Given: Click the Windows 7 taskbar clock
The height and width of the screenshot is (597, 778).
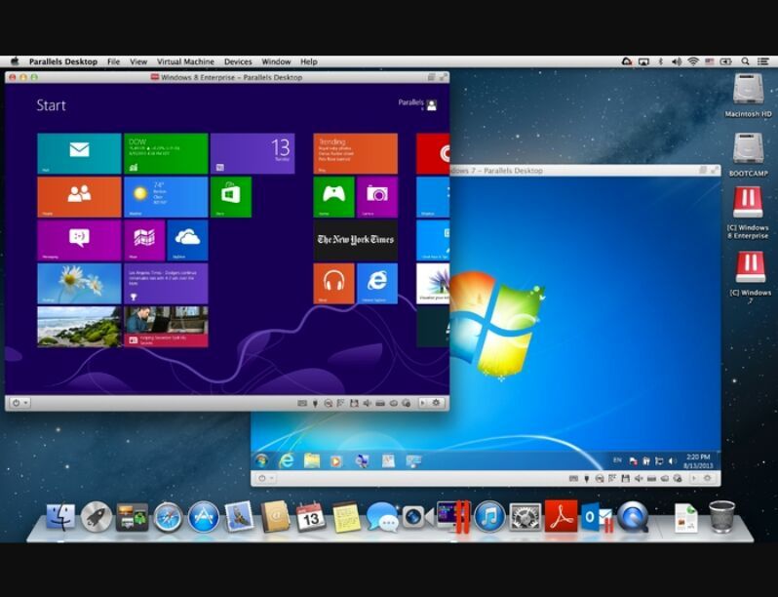Looking at the screenshot, I should click(x=698, y=461).
